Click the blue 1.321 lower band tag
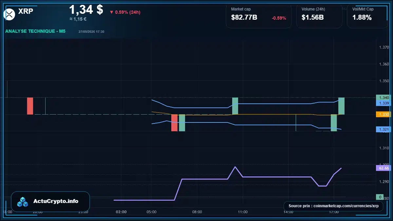393x221 pixels. coord(384,129)
